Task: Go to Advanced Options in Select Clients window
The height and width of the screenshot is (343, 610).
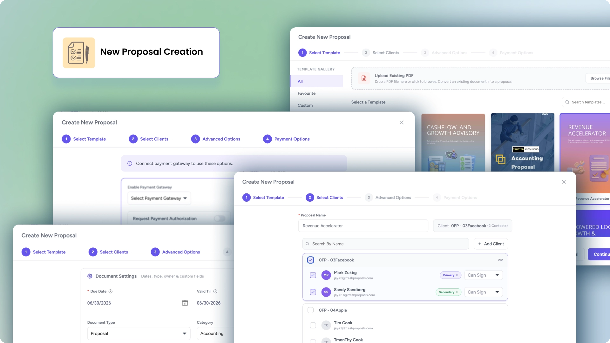Action: 393,198
